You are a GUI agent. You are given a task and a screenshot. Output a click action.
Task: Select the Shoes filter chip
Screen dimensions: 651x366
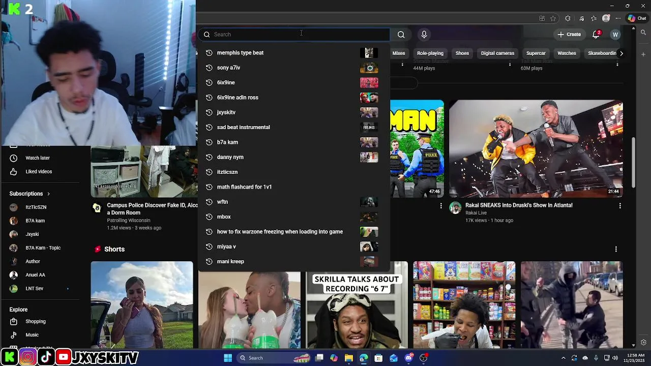pyautogui.click(x=462, y=53)
